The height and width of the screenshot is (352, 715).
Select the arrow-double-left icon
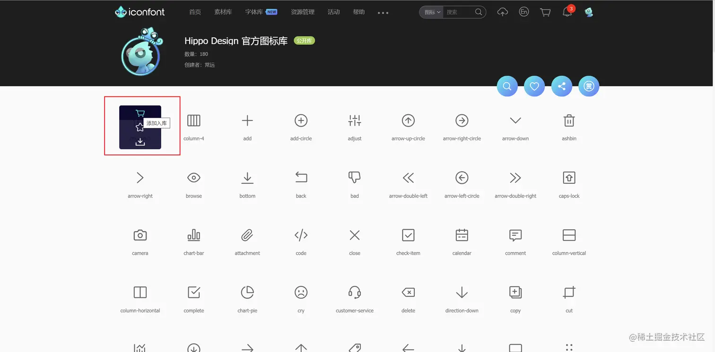408,178
